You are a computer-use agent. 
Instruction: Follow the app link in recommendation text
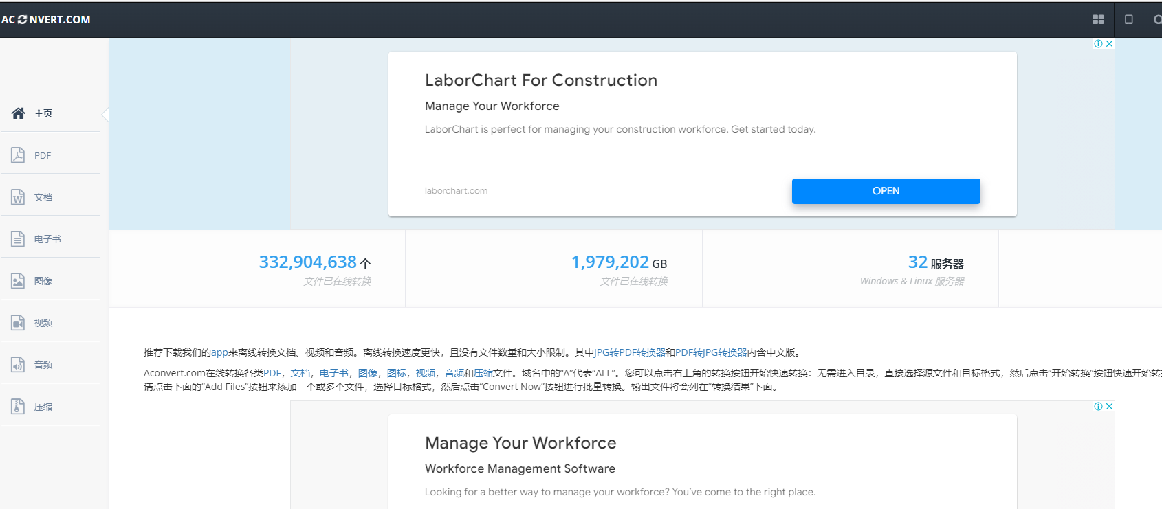point(219,352)
